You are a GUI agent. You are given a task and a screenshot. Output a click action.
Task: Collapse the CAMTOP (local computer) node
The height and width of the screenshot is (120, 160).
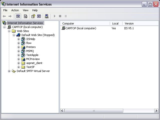tap(4, 27)
